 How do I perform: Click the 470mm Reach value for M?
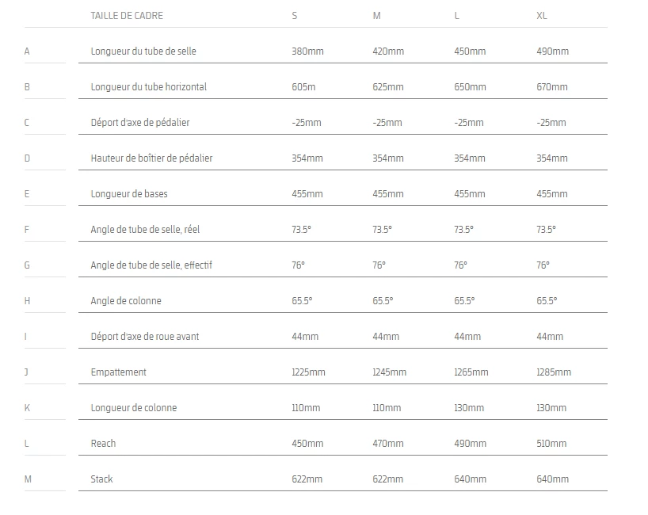(x=387, y=444)
